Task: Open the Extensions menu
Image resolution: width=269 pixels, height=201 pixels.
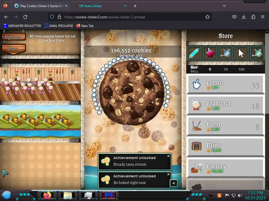Action: pyautogui.click(x=253, y=17)
